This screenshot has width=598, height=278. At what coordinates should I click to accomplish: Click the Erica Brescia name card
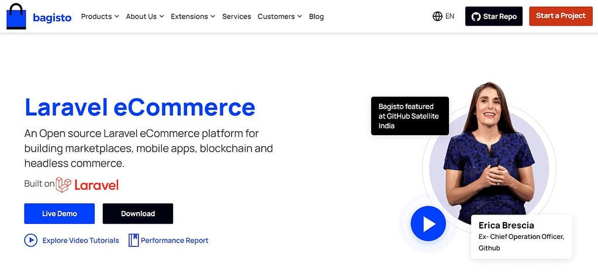(x=521, y=237)
